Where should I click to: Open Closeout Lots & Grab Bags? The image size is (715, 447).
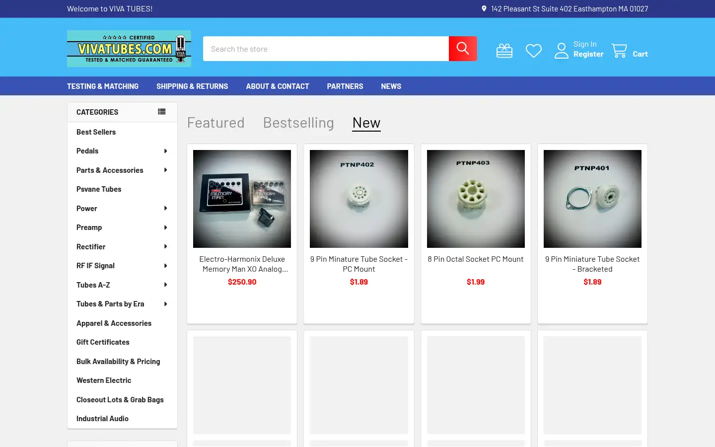click(120, 400)
